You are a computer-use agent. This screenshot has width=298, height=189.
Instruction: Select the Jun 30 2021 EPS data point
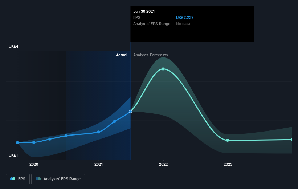[x=130, y=111]
